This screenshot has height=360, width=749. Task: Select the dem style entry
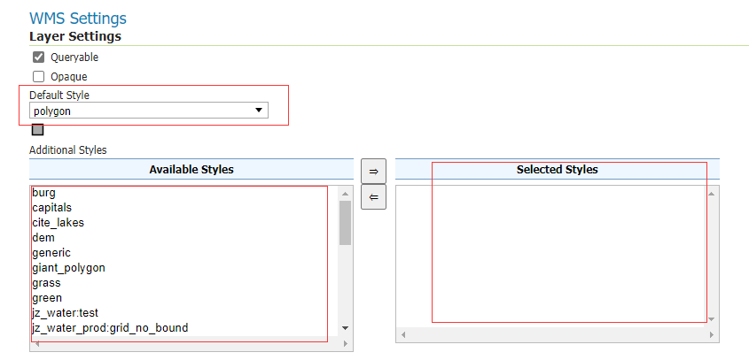point(43,237)
